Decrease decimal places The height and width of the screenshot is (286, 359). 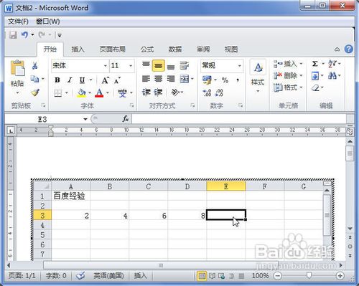click(219, 92)
